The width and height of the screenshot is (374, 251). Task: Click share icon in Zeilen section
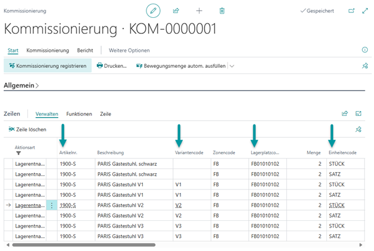(345, 113)
